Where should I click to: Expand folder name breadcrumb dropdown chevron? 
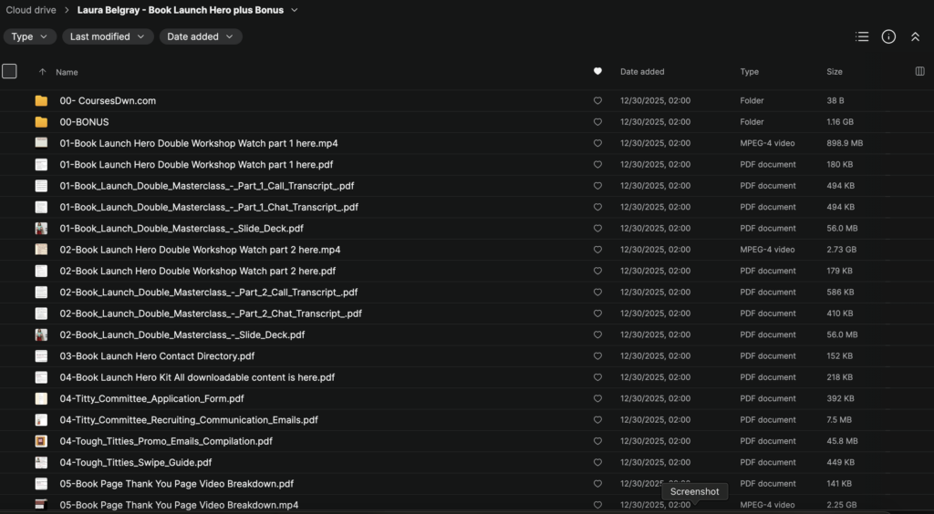(x=295, y=10)
